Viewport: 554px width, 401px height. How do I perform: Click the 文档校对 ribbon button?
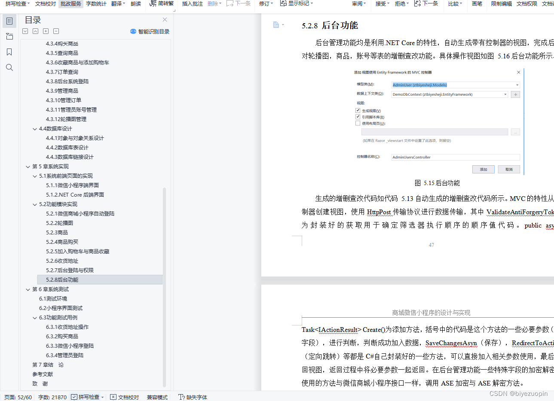[x=46, y=3]
